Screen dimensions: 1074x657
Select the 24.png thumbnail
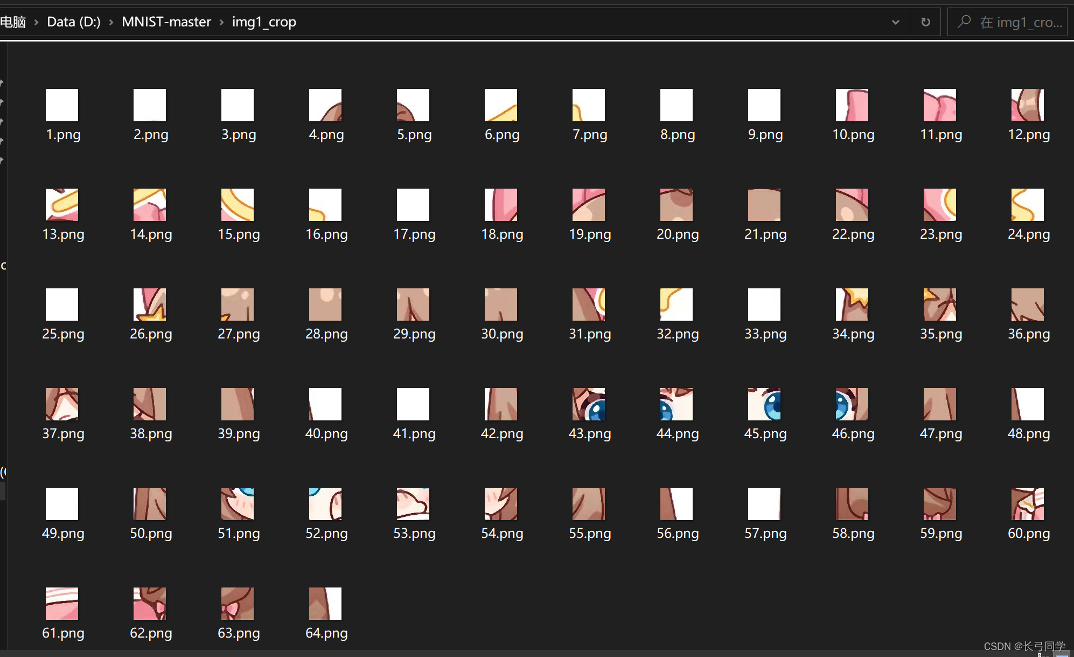click(x=1028, y=205)
